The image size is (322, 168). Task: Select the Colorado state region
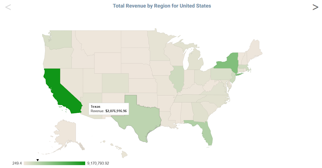115,83
